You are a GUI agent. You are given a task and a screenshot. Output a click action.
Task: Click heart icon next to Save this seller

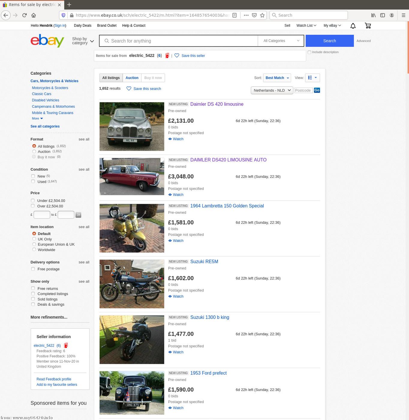(177, 55)
